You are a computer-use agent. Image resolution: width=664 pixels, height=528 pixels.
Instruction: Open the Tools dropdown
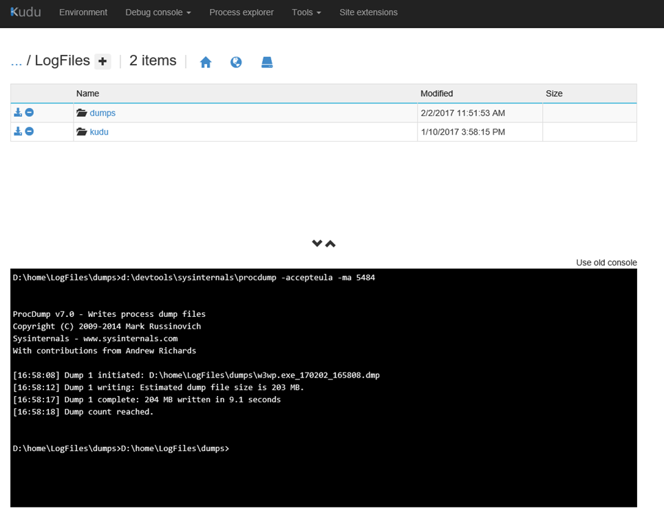(x=306, y=12)
